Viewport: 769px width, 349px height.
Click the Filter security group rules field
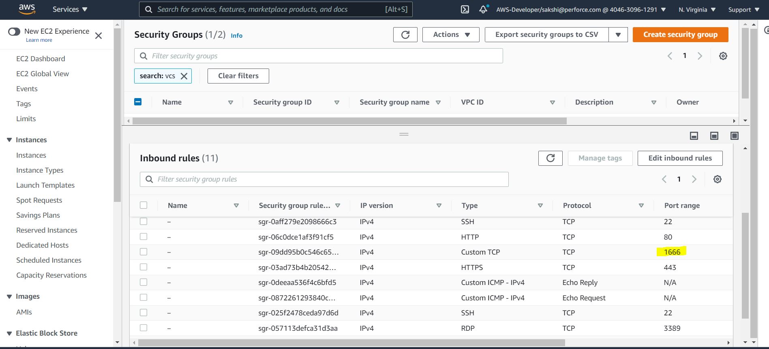[x=324, y=179]
